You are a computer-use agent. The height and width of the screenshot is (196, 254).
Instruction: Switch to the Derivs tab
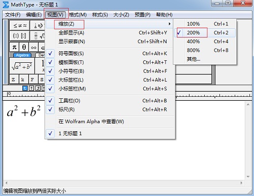41,55
